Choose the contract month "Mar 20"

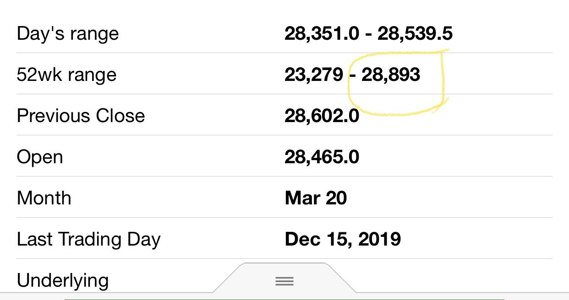[x=316, y=198]
